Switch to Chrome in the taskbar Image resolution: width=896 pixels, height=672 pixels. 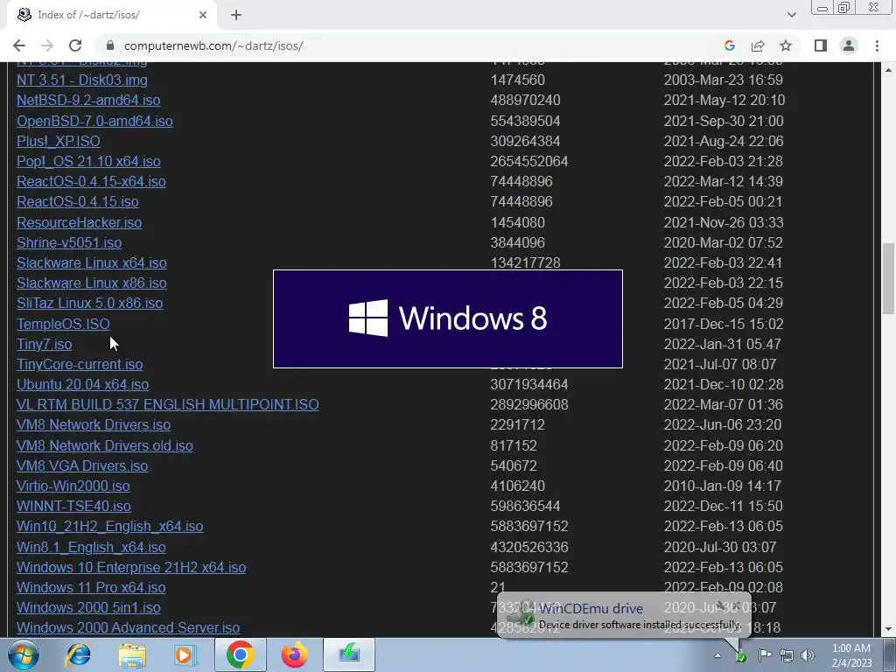pyautogui.click(x=240, y=654)
